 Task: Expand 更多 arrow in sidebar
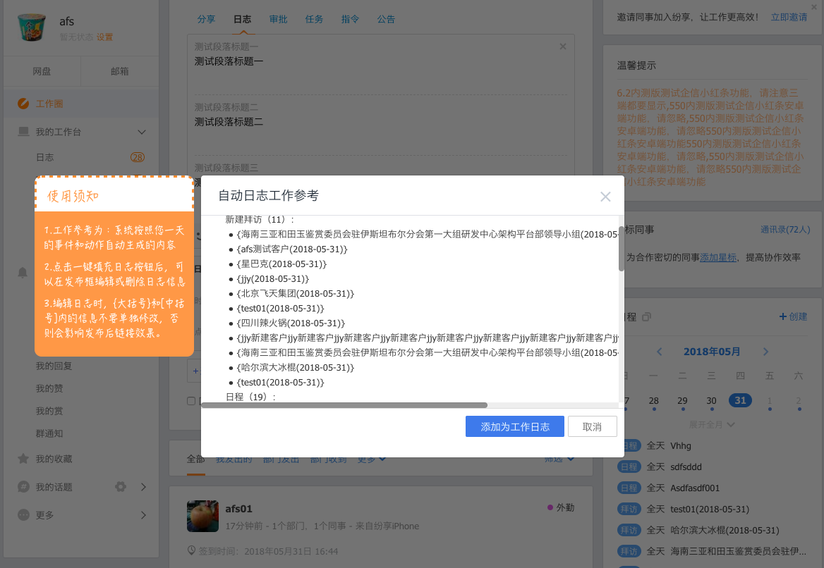coord(143,515)
